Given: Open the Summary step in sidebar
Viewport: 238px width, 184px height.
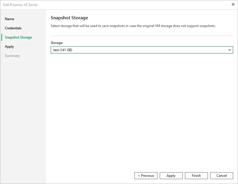Looking at the screenshot, I should (x=12, y=56).
